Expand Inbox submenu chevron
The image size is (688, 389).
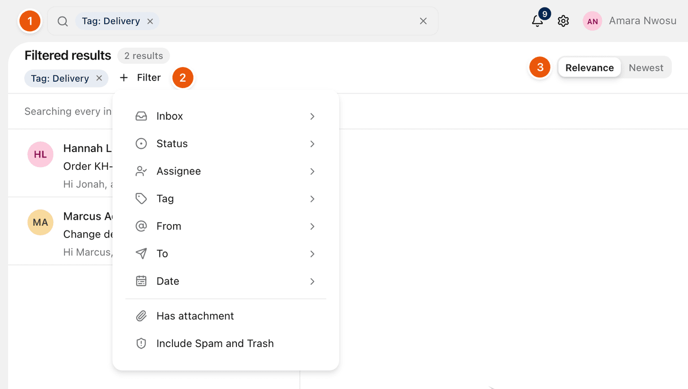pos(312,116)
